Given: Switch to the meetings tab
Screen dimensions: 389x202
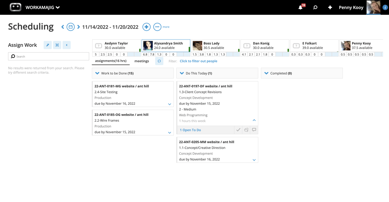Looking at the screenshot, I should 142,61.
